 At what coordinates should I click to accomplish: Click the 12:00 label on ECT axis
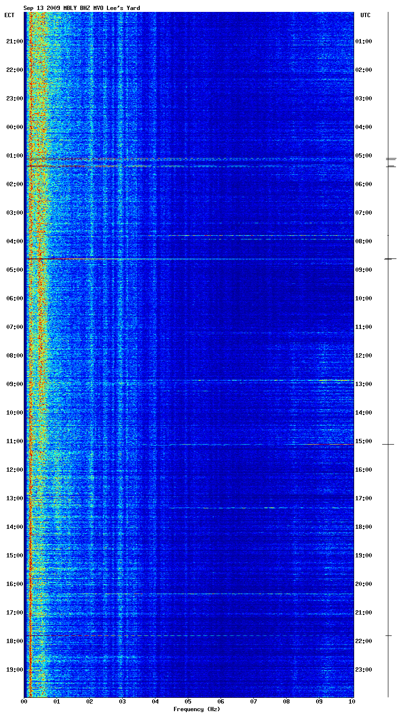(14, 470)
